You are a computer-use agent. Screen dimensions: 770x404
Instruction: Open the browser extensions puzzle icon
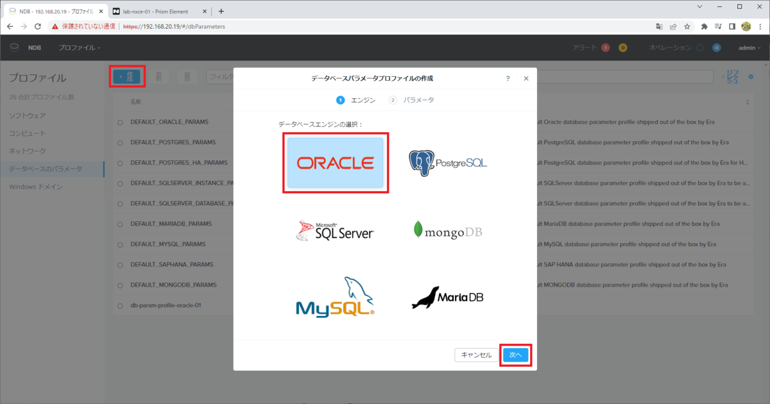704,27
